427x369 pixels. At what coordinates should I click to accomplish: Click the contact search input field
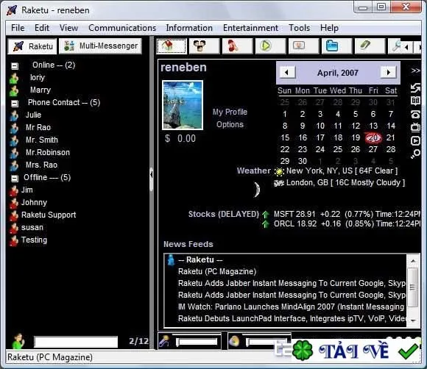[x=76, y=342]
